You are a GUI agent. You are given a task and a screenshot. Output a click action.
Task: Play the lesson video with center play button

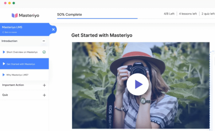coord(138,84)
